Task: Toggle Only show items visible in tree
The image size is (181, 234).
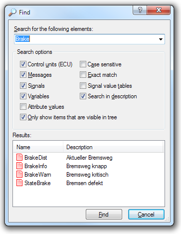Action: coord(23,117)
